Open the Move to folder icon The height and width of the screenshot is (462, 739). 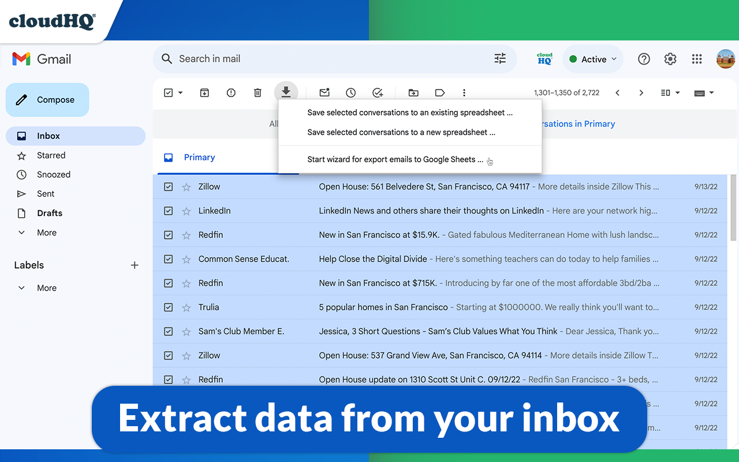(x=413, y=92)
